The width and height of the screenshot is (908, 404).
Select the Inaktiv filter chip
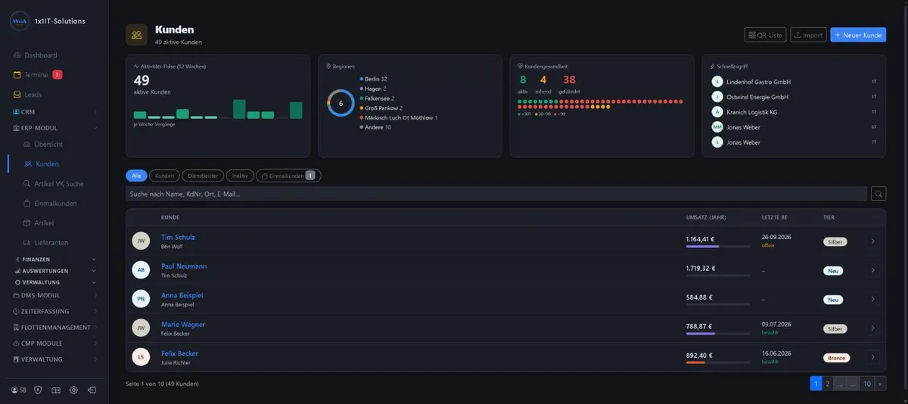pos(239,176)
